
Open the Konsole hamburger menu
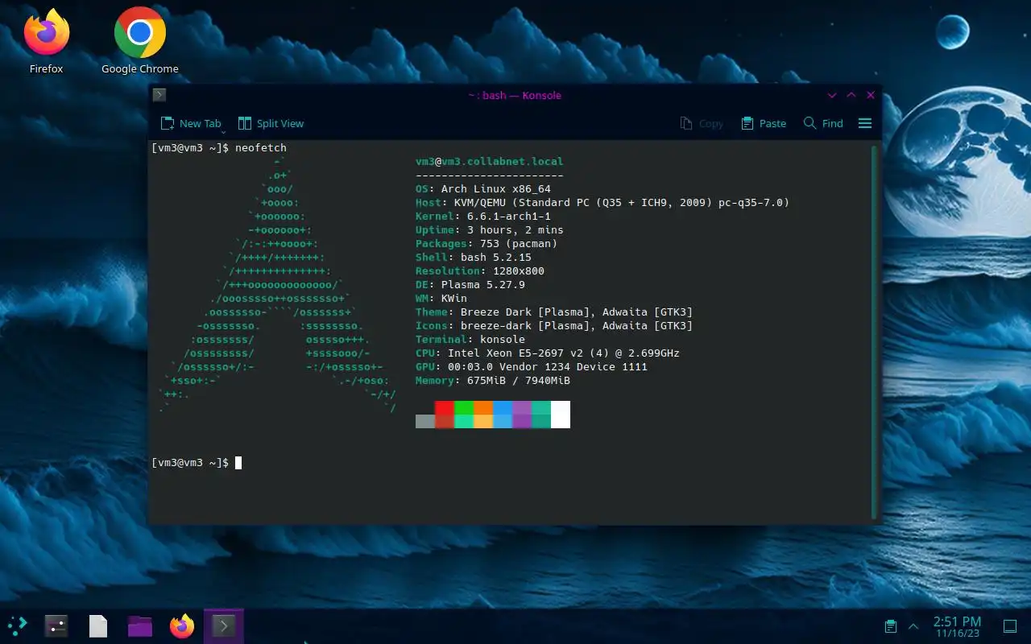pyautogui.click(x=865, y=123)
